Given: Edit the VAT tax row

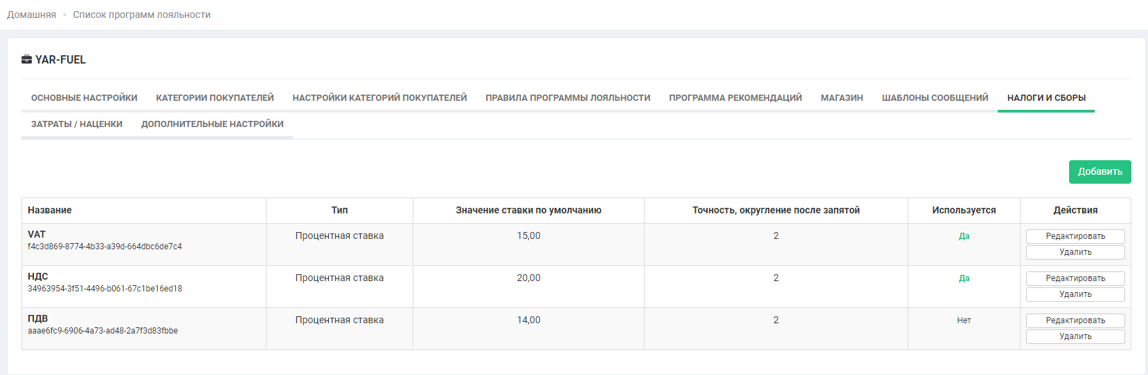Looking at the screenshot, I should click(x=1075, y=236).
